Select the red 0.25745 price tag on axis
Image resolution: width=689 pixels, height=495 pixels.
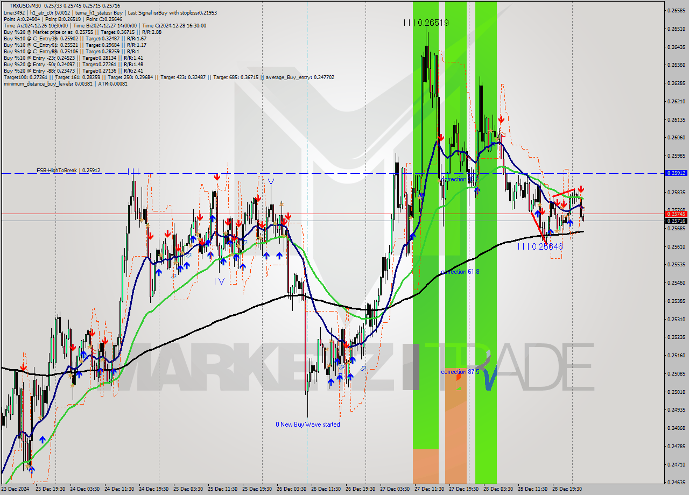pyautogui.click(x=677, y=214)
